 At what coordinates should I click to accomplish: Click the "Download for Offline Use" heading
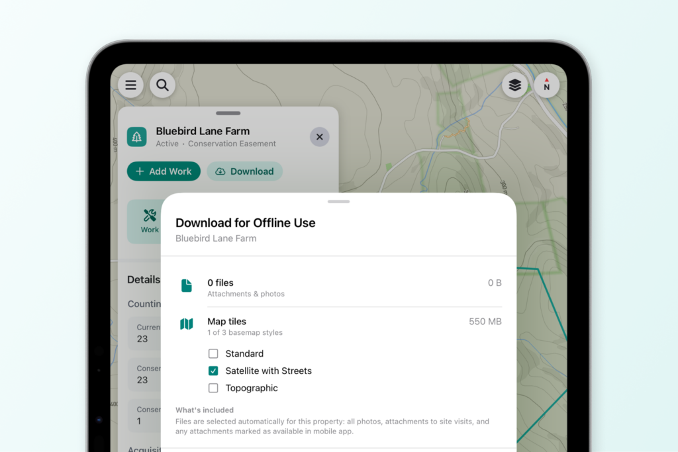pyautogui.click(x=246, y=223)
